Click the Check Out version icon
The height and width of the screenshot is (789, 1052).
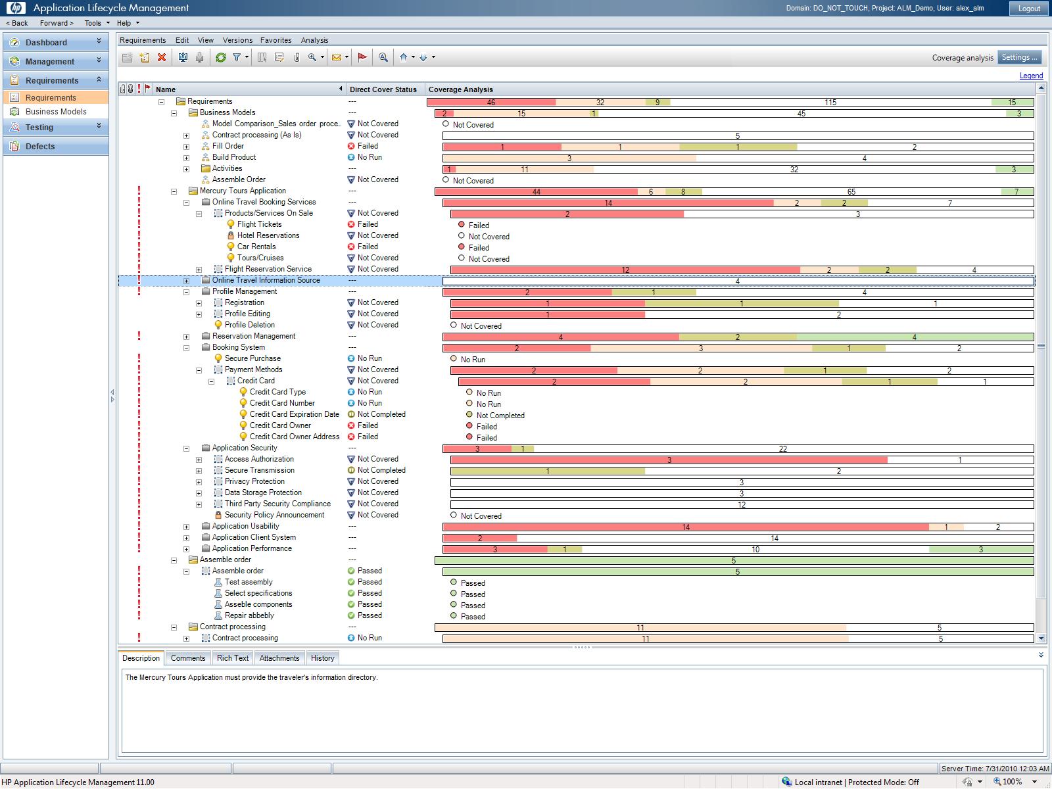(183, 58)
